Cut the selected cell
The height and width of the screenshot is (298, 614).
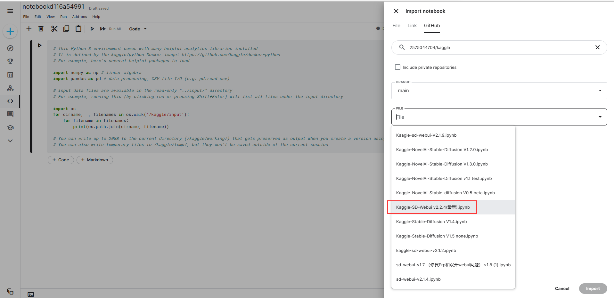[54, 29]
